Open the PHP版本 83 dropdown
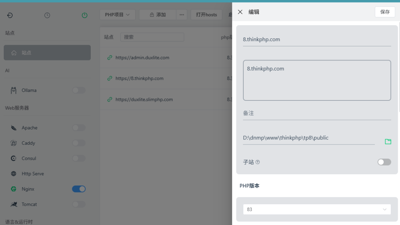The width and height of the screenshot is (400, 225). coord(317,209)
